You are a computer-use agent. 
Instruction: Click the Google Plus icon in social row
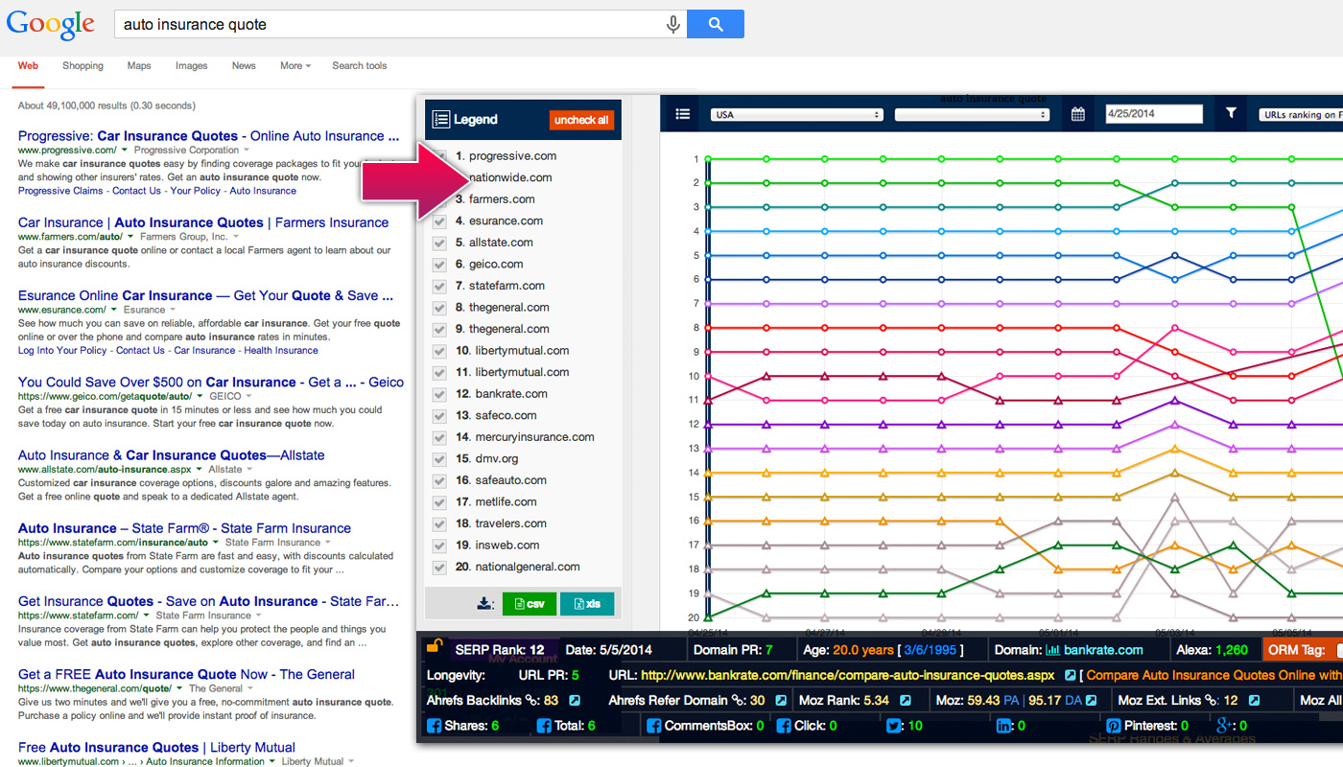[1223, 726]
